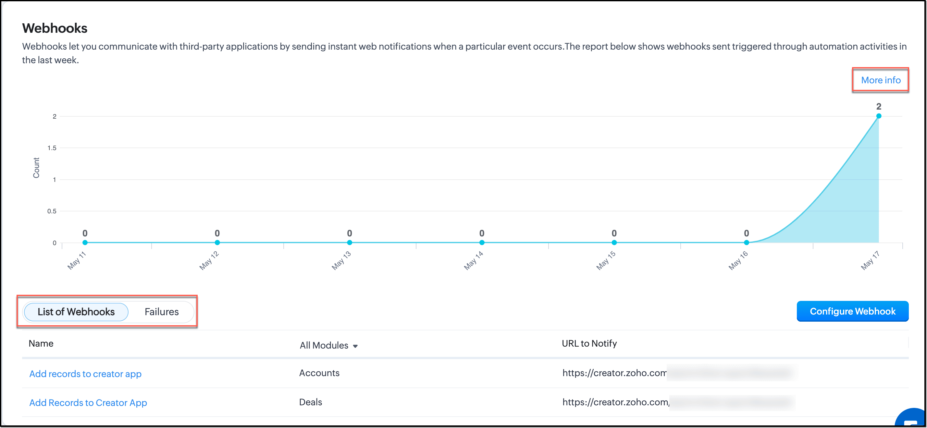Click the Deals module cell
927x428 pixels.
(x=311, y=402)
